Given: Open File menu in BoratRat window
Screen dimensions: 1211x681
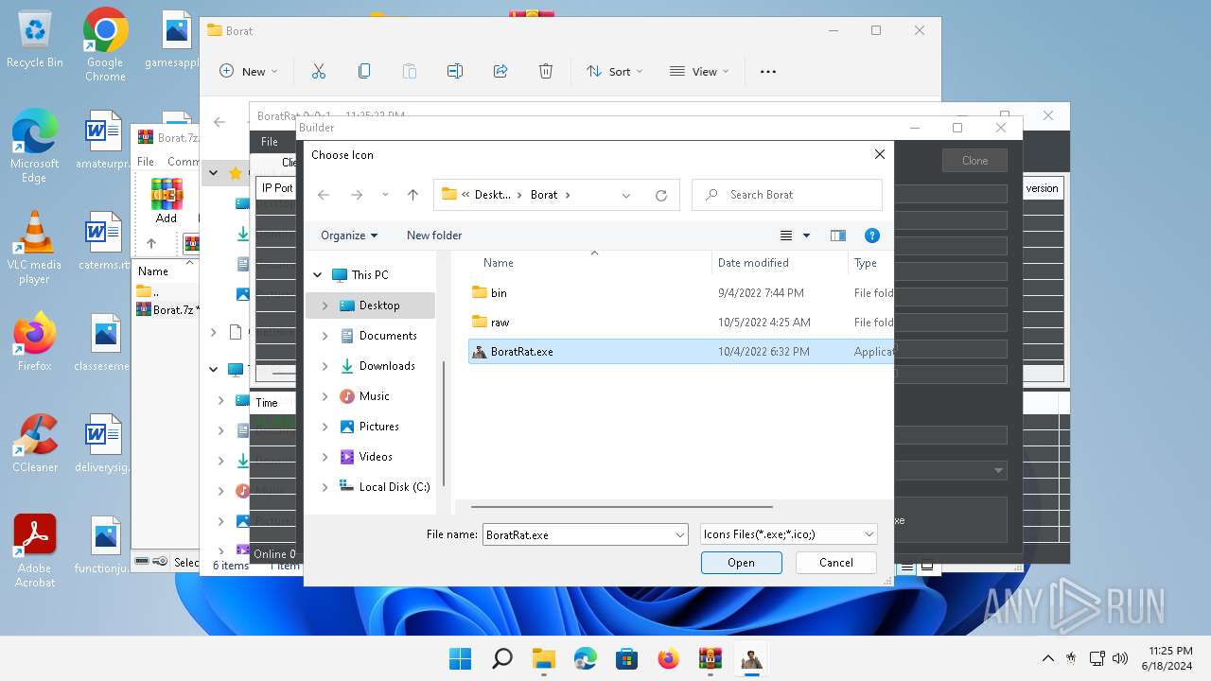Looking at the screenshot, I should point(270,142).
